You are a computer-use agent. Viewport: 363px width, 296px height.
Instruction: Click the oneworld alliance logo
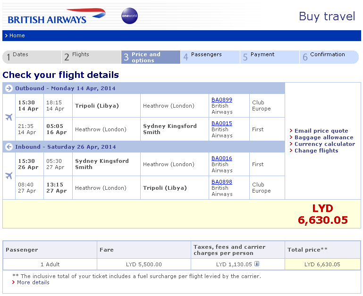(129, 16)
